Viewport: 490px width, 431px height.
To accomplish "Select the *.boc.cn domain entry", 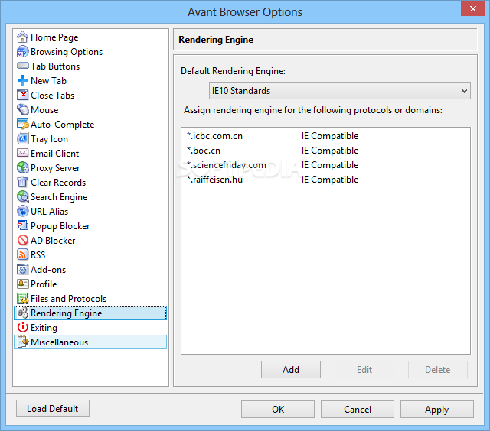I will [204, 151].
